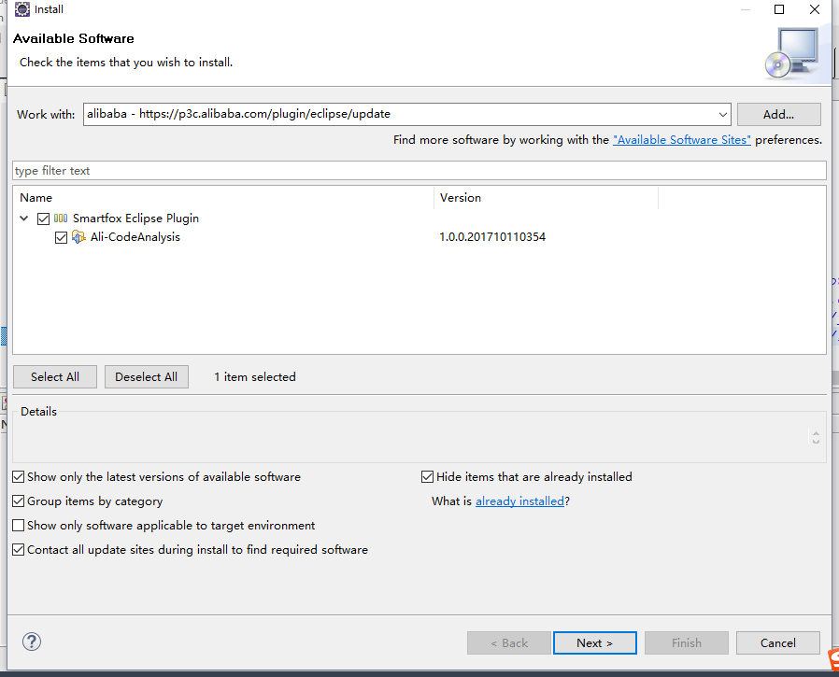839x677 pixels.
Task: Proceed with the Next > button
Action: (x=595, y=642)
